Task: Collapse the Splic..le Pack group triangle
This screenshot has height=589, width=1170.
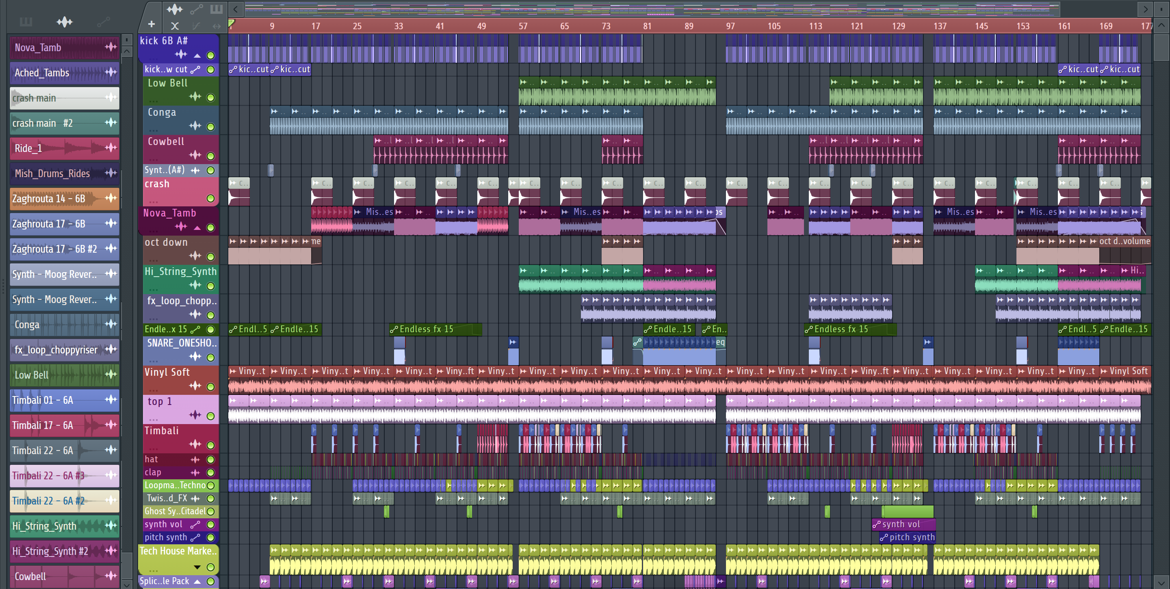Action: click(197, 581)
